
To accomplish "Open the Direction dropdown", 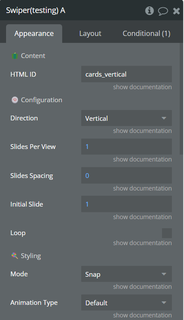I will (x=127, y=118).
